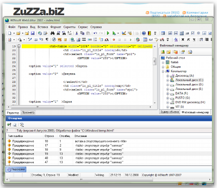Viewport: 217px width, 188px height.
Task: Click the editor vertical scrollbar thumb
Action: [154, 61]
